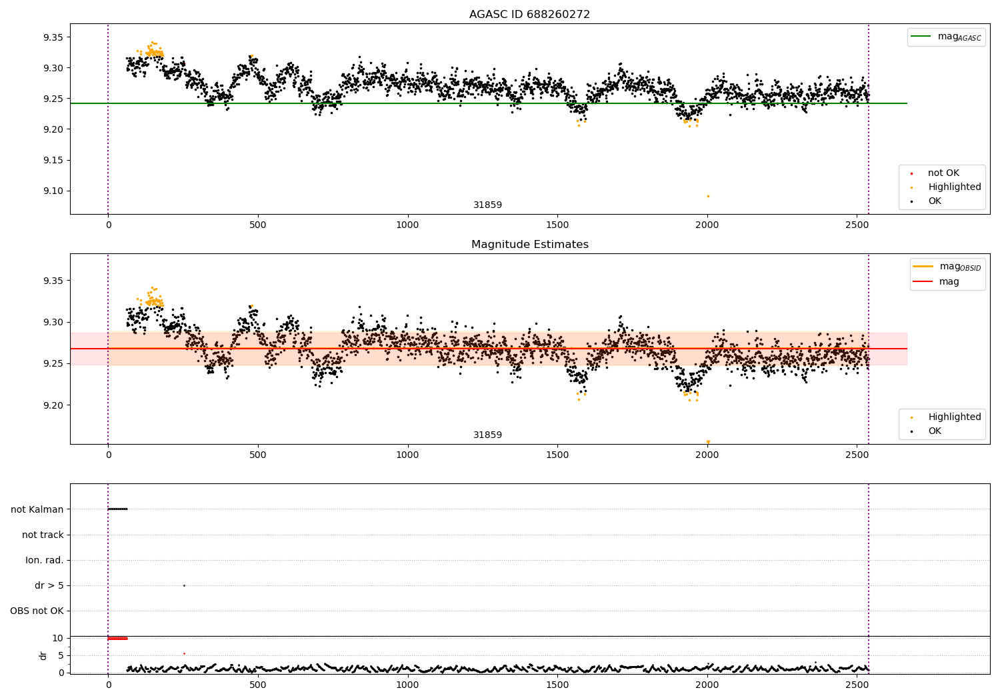Viewport: 1000px width, 700px height.
Task: Click the title "AGASC ID 688260272"
Action: [529, 15]
